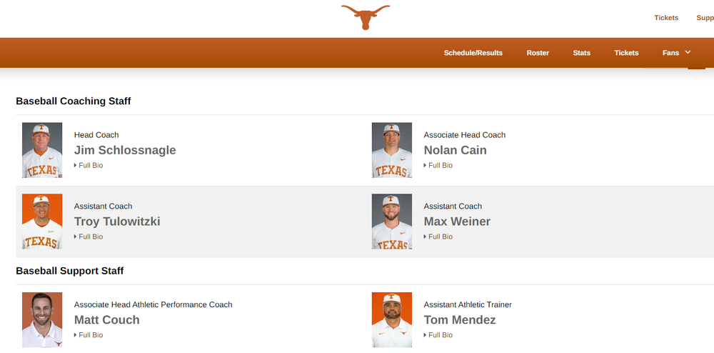
Task: Select Tickets in the orange navigation bar
Action: (x=626, y=53)
